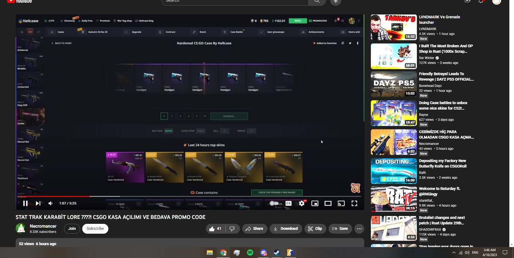Viewport: 514px width, 258px height.
Task: Open the account avatar menu
Action: pyautogui.click(x=496, y=1)
